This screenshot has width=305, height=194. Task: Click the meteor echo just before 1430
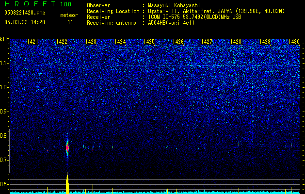point(291,145)
